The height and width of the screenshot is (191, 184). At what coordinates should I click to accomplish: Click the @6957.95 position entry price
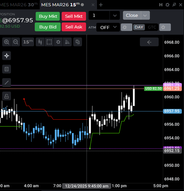pyautogui.click(x=18, y=20)
